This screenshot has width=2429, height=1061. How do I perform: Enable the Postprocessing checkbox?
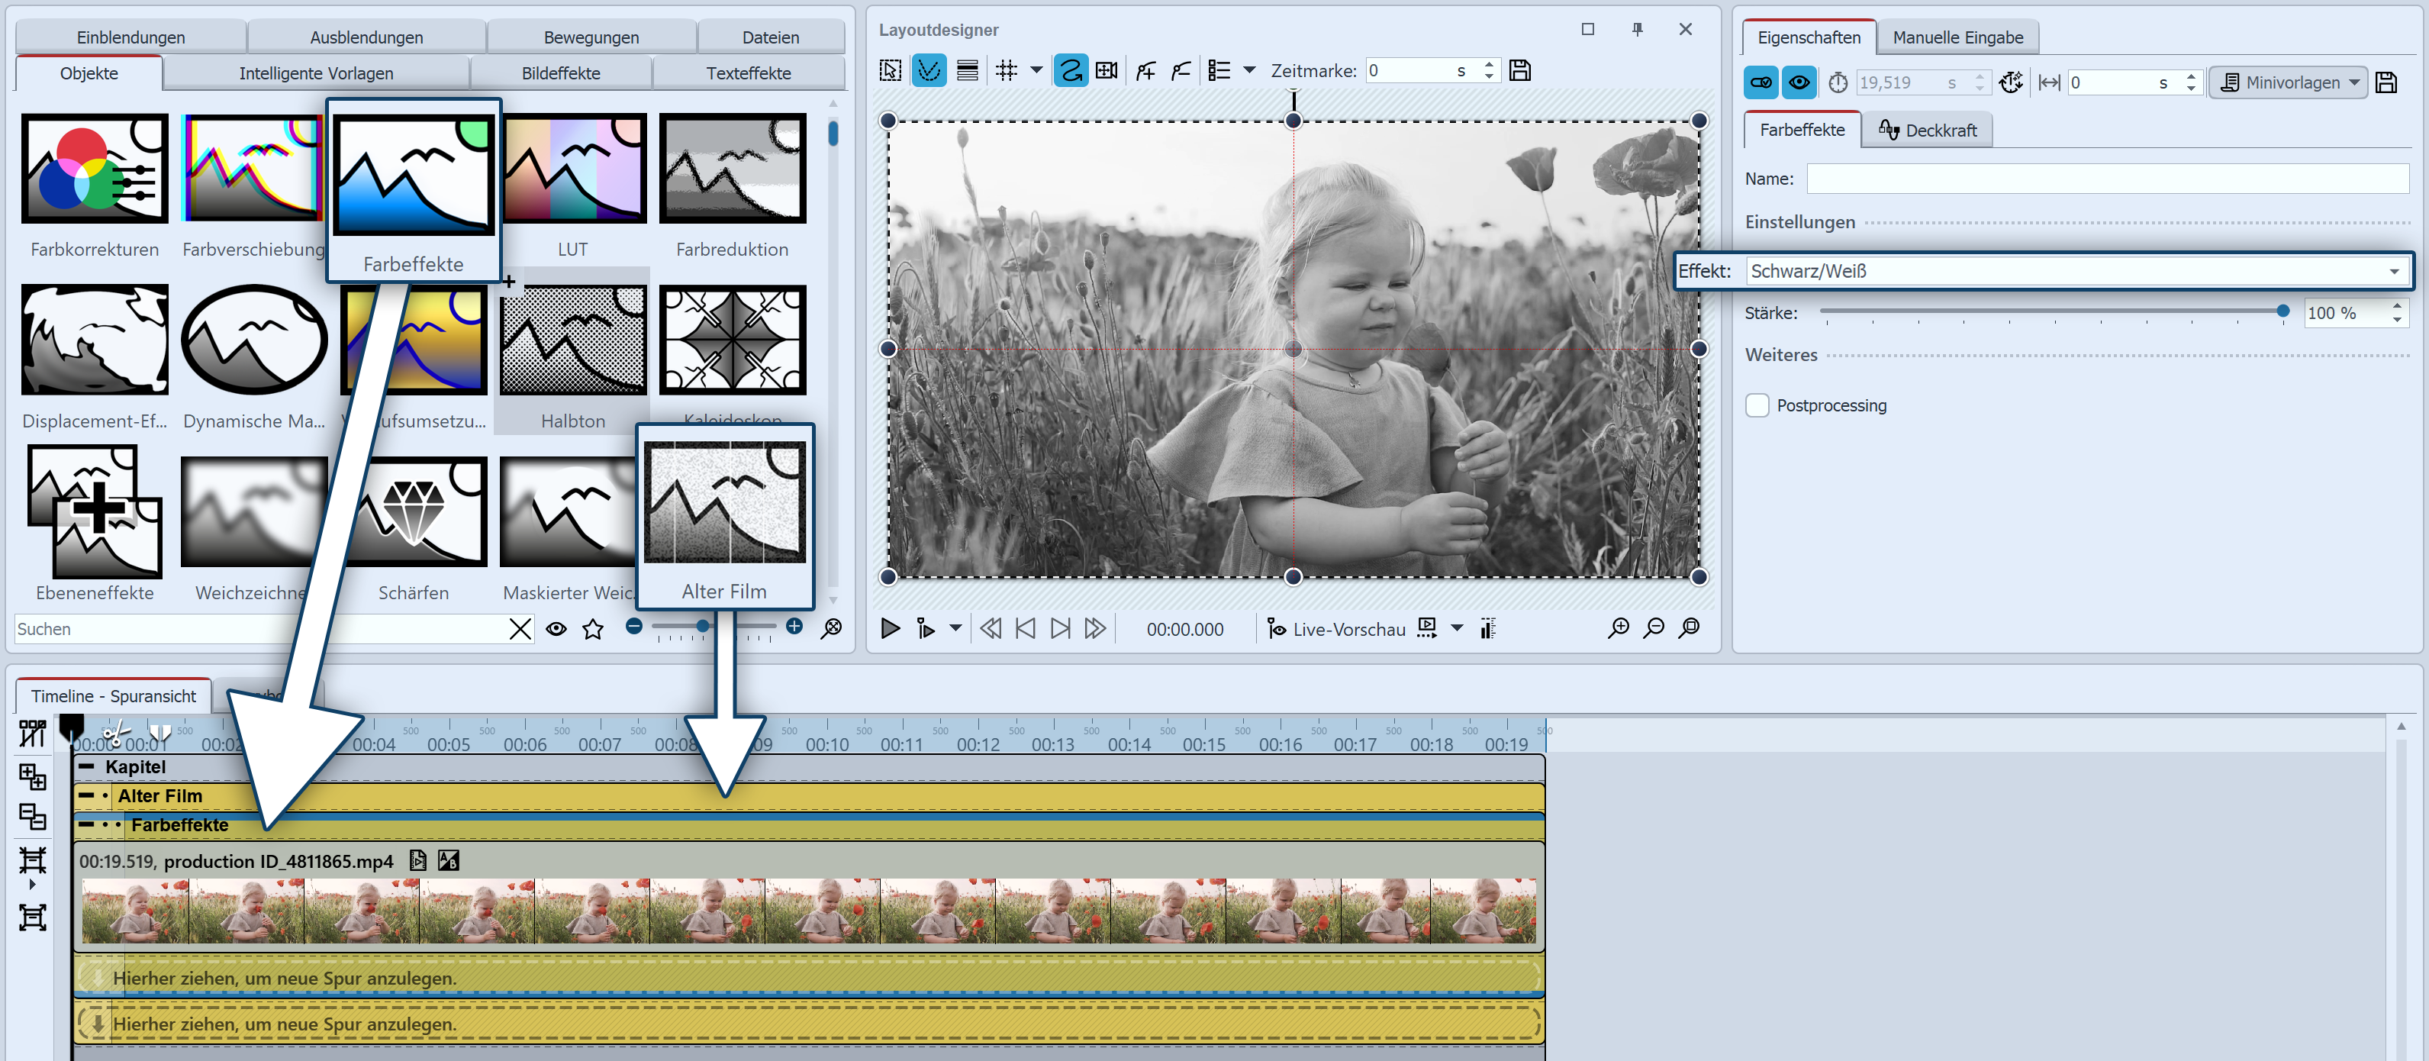tap(1757, 405)
